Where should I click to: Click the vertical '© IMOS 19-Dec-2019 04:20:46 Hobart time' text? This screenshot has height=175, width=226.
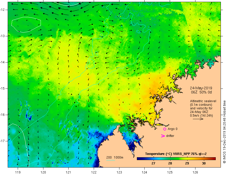[x=224, y=132]
